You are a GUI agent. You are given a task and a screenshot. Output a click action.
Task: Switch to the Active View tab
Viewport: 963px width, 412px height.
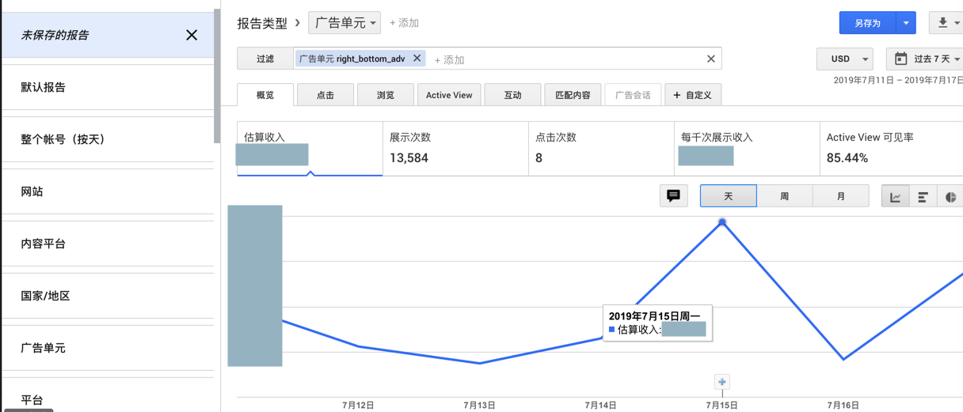pyautogui.click(x=449, y=95)
